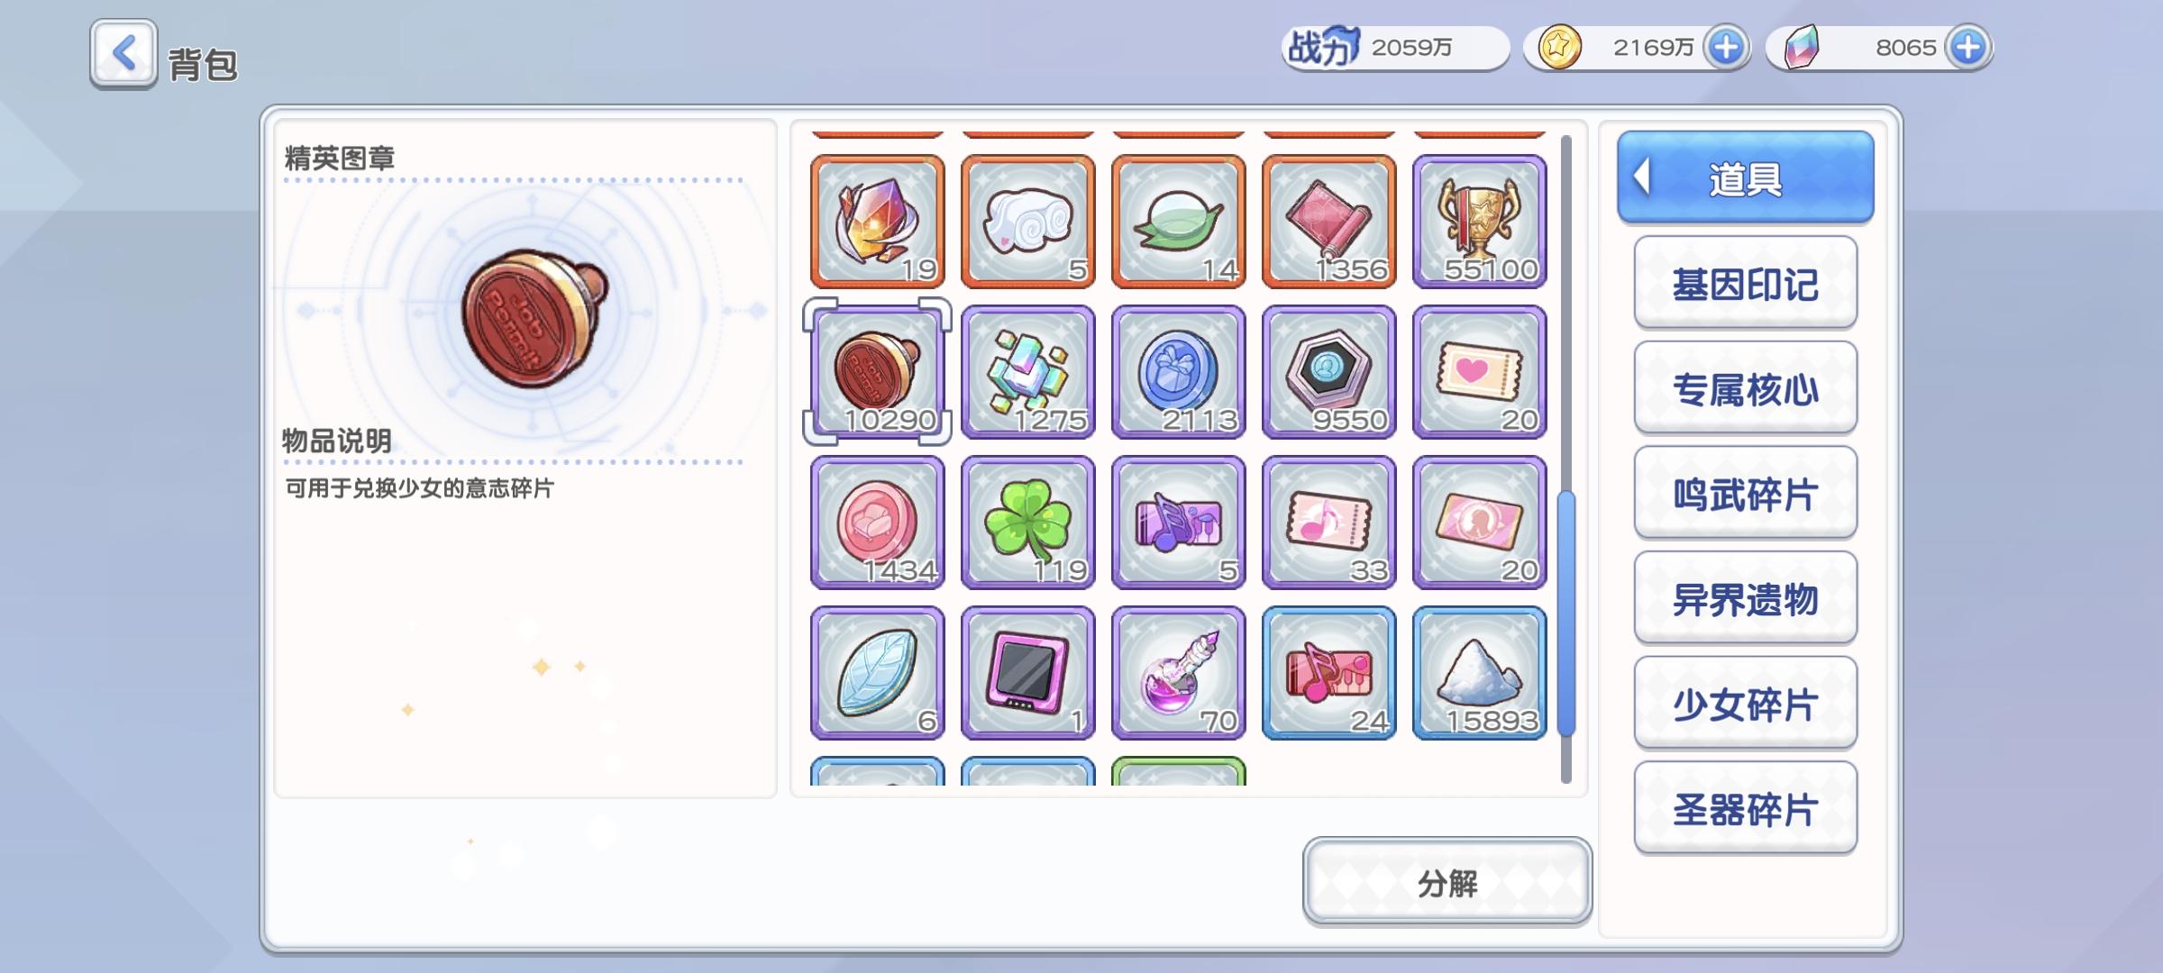Select the white towel roll item
The image size is (2163, 973).
(1027, 222)
